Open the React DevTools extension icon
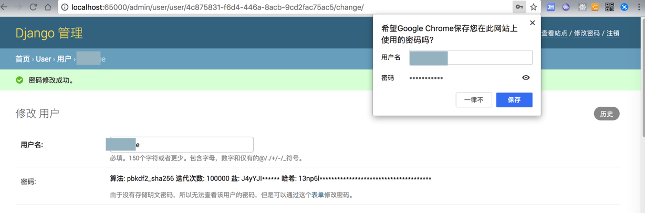The width and height of the screenshot is (645, 213). 582,7
